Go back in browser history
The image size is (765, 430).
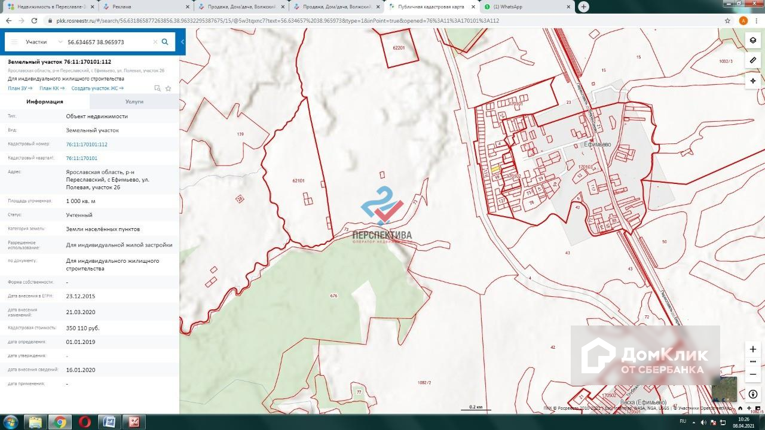coord(8,20)
